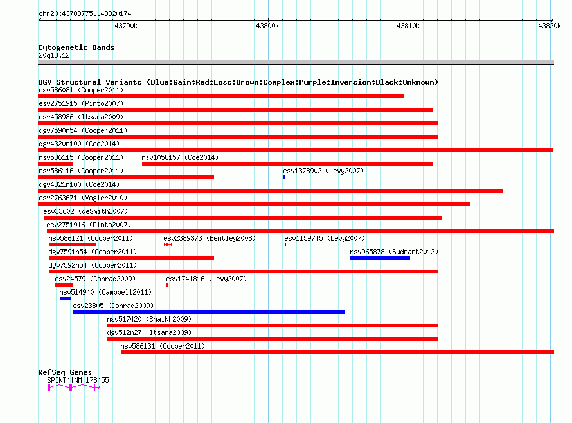This screenshot has width=572, height=423.
Task: Click the nsv965878 (Sudmant2013) label
Action: [x=394, y=252]
